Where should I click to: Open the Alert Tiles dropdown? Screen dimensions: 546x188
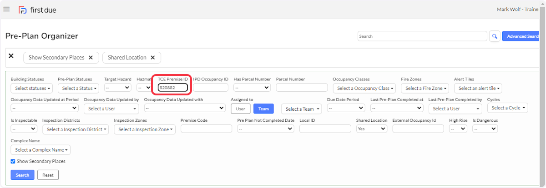tap(478, 88)
